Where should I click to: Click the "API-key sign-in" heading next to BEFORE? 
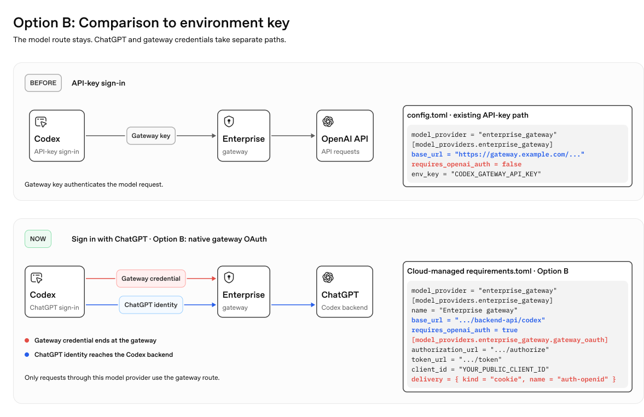coord(98,83)
